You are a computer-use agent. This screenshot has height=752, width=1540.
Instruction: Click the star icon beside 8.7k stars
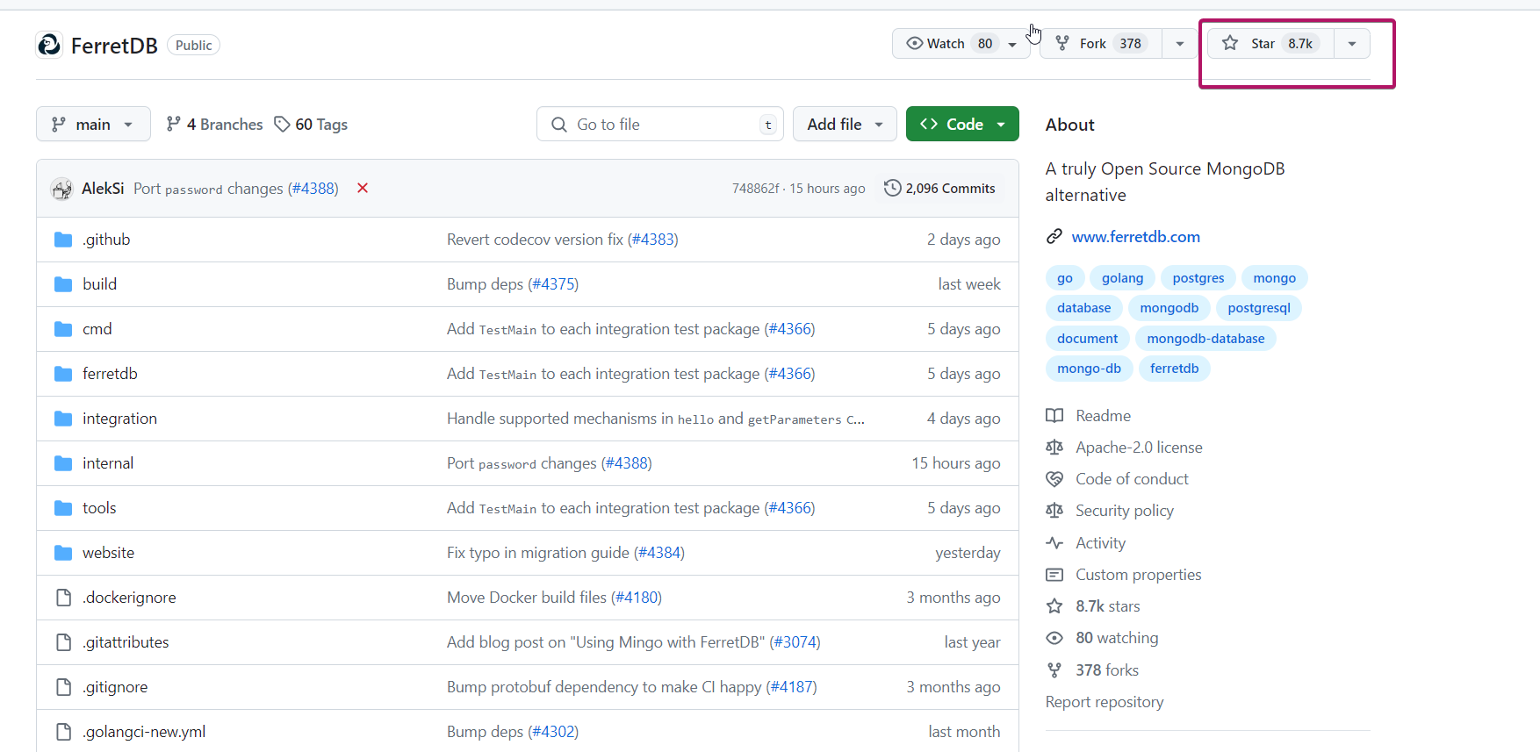pyautogui.click(x=1054, y=606)
